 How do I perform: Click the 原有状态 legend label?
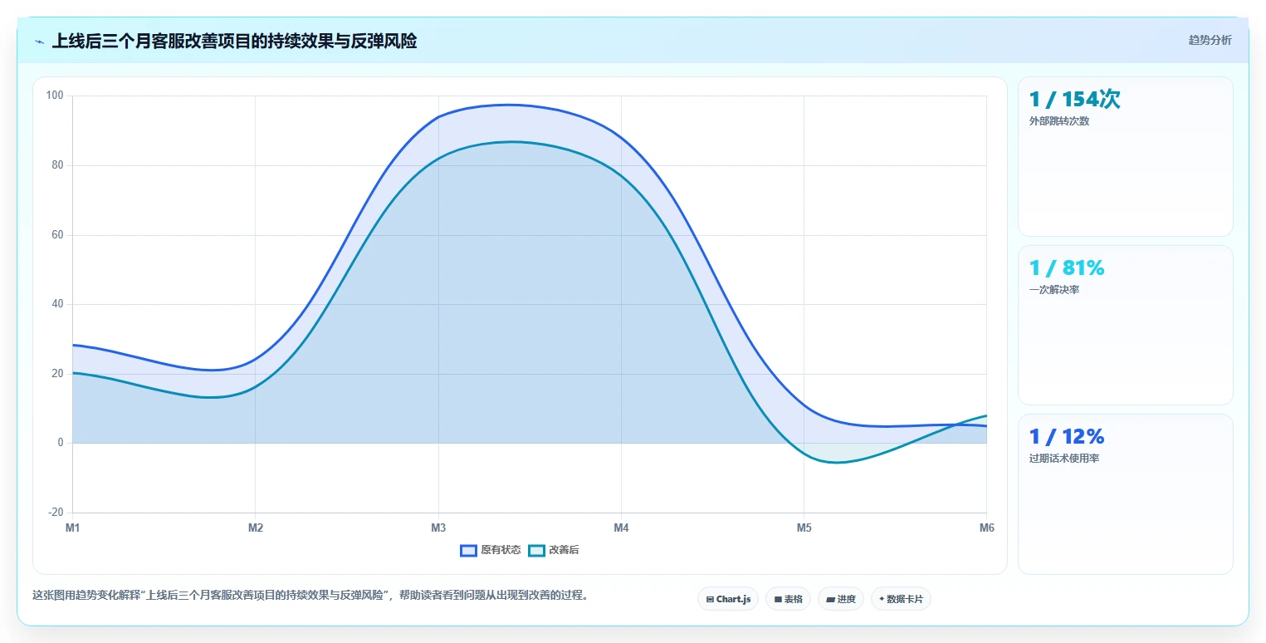click(x=501, y=550)
